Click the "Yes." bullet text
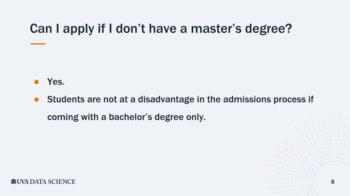This screenshot has width=350, height=196. (56, 82)
